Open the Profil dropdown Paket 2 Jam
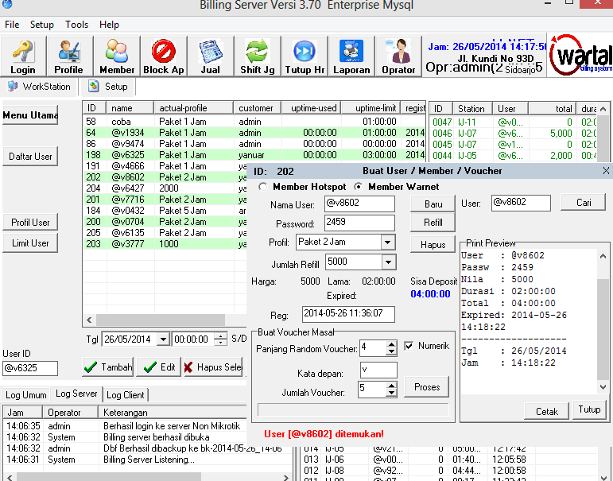Image resolution: width=613 pixels, height=481 pixels. point(387,242)
